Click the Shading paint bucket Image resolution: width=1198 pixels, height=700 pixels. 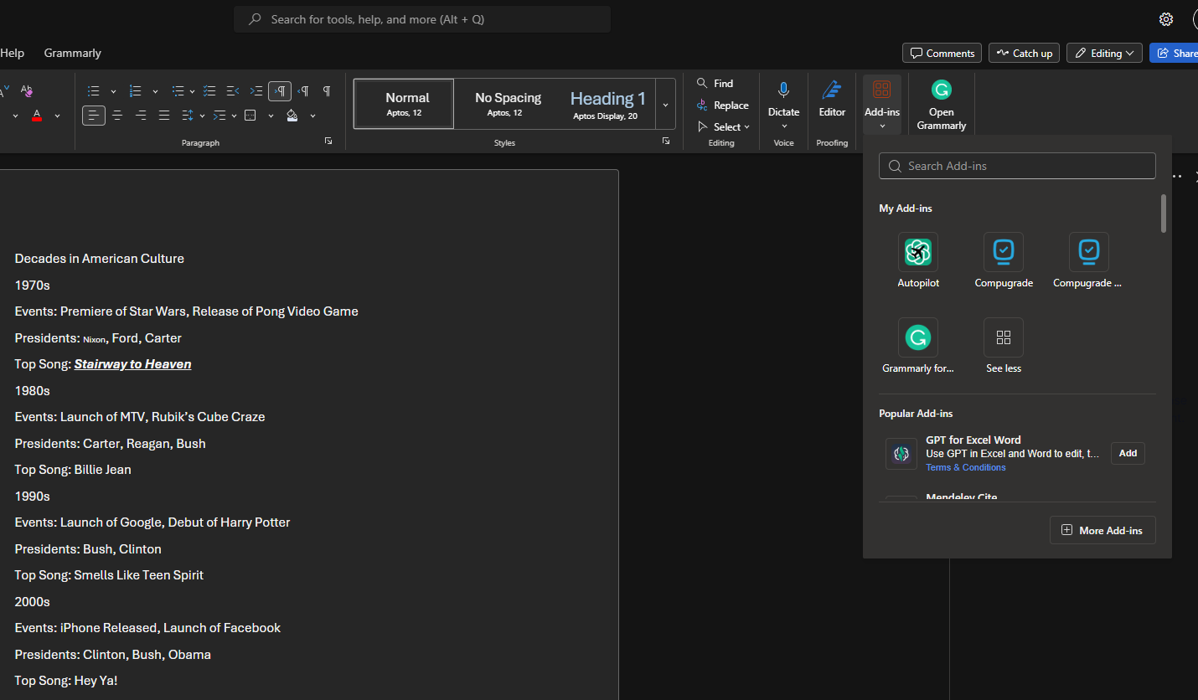point(292,116)
